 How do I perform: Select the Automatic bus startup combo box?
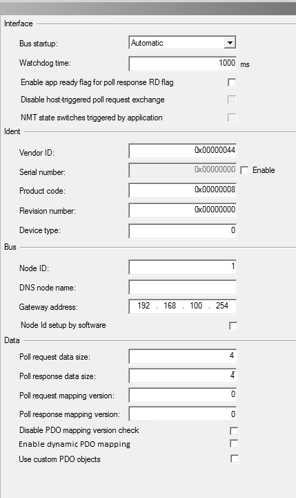[x=183, y=43]
